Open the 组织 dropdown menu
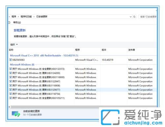Screen dimensions: 165x127 coord(14,45)
